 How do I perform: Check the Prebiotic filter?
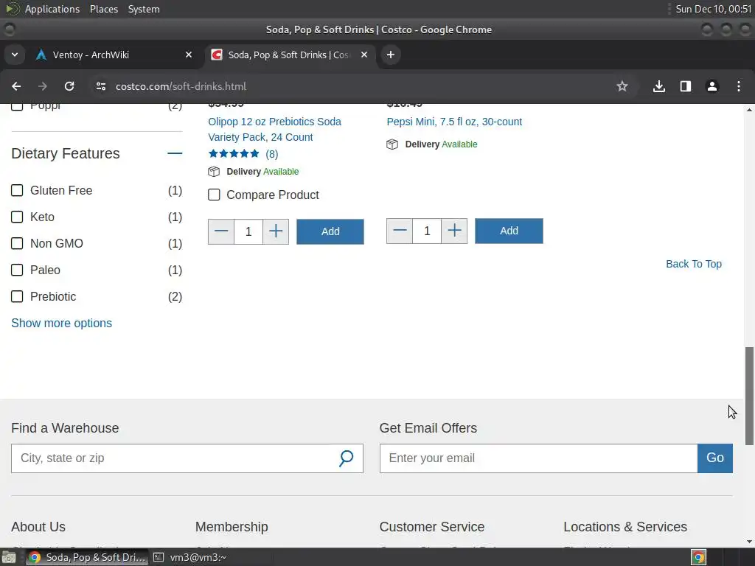coord(17,296)
